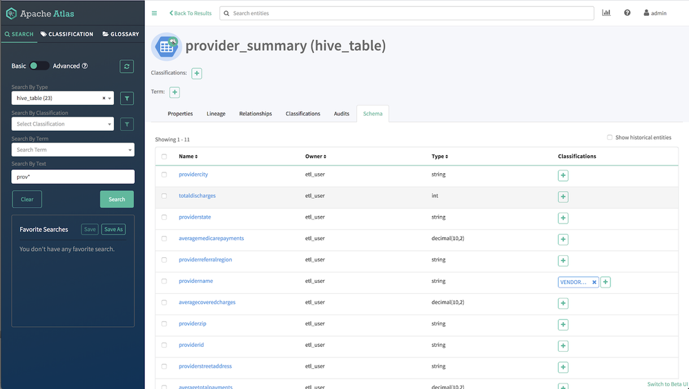This screenshot has width=689, height=389.
Task: Click the Search entities input field
Action: (407, 13)
